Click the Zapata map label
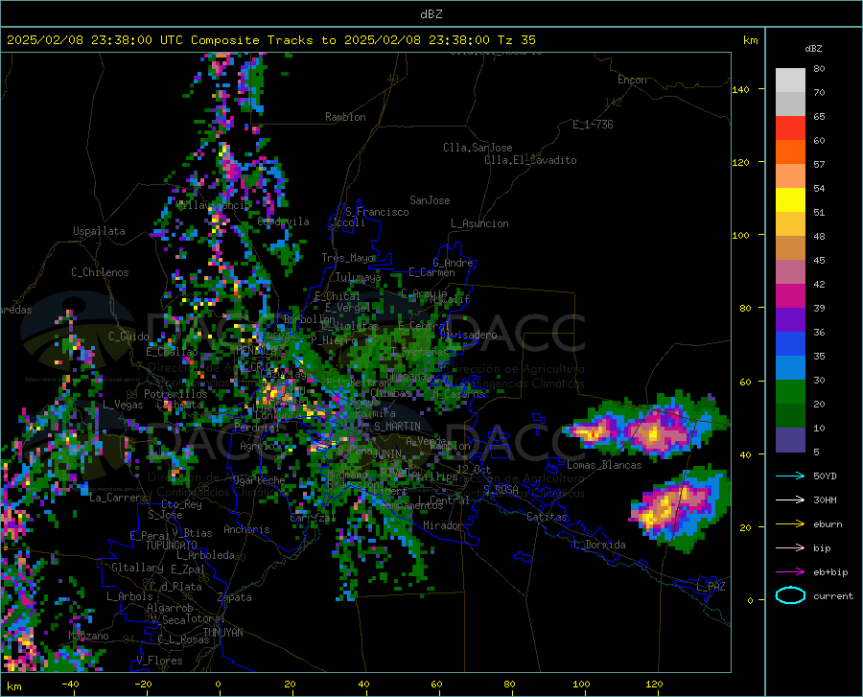The image size is (863, 697). [235, 597]
